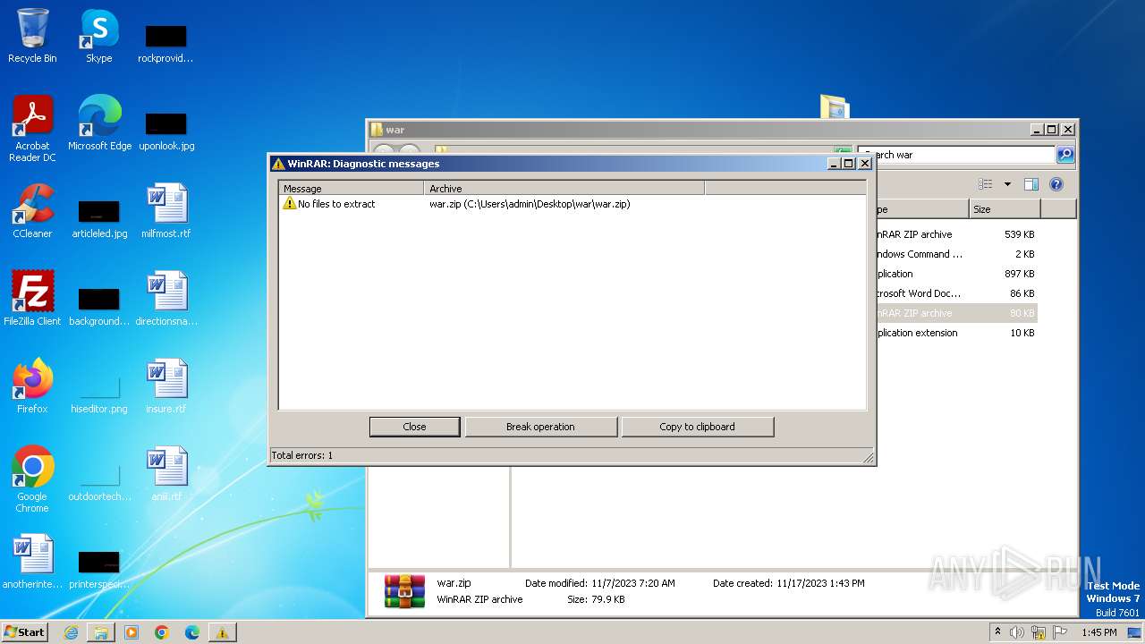
Task: Select the Microsoft Word Doc 86 KB row
Action: 956,293
